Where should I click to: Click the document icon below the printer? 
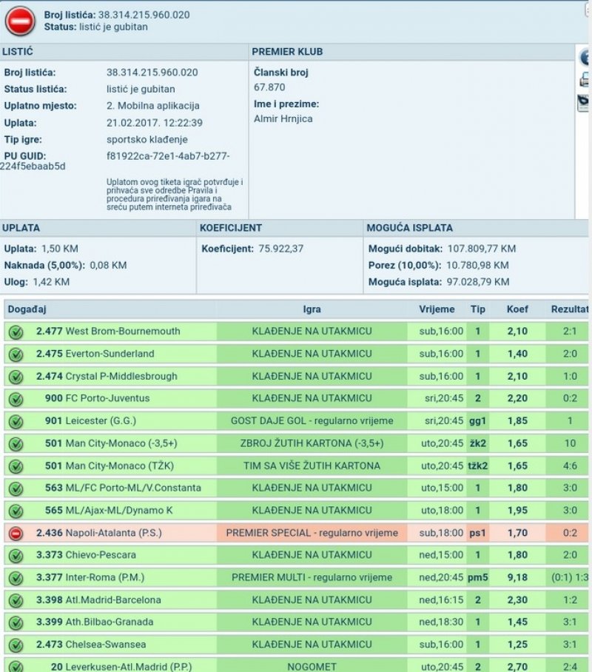pyautogui.click(x=584, y=103)
